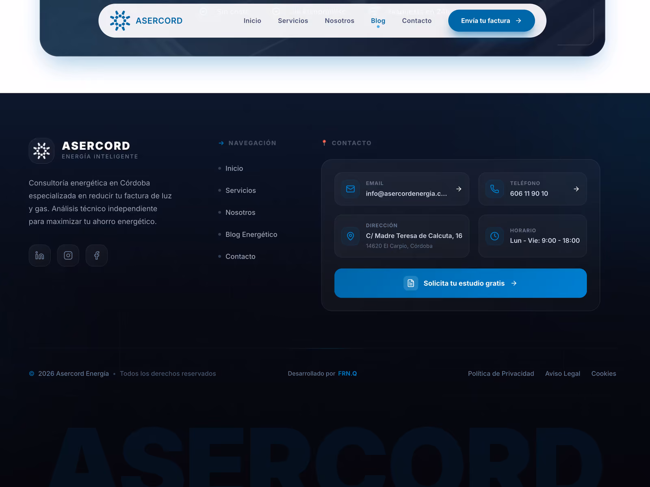The height and width of the screenshot is (487, 650).
Task: Open Cookies link in footer
Action: click(x=604, y=373)
